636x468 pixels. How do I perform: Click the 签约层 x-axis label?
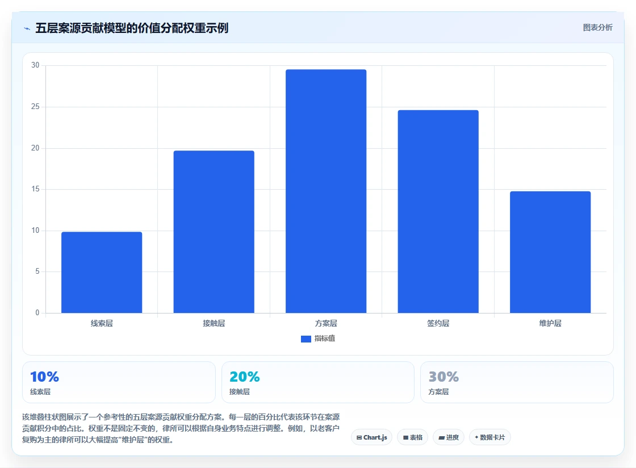click(x=438, y=323)
